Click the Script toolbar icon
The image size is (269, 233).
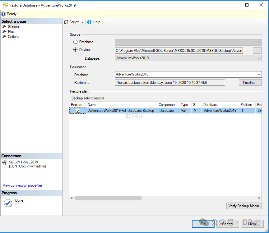[66, 22]
